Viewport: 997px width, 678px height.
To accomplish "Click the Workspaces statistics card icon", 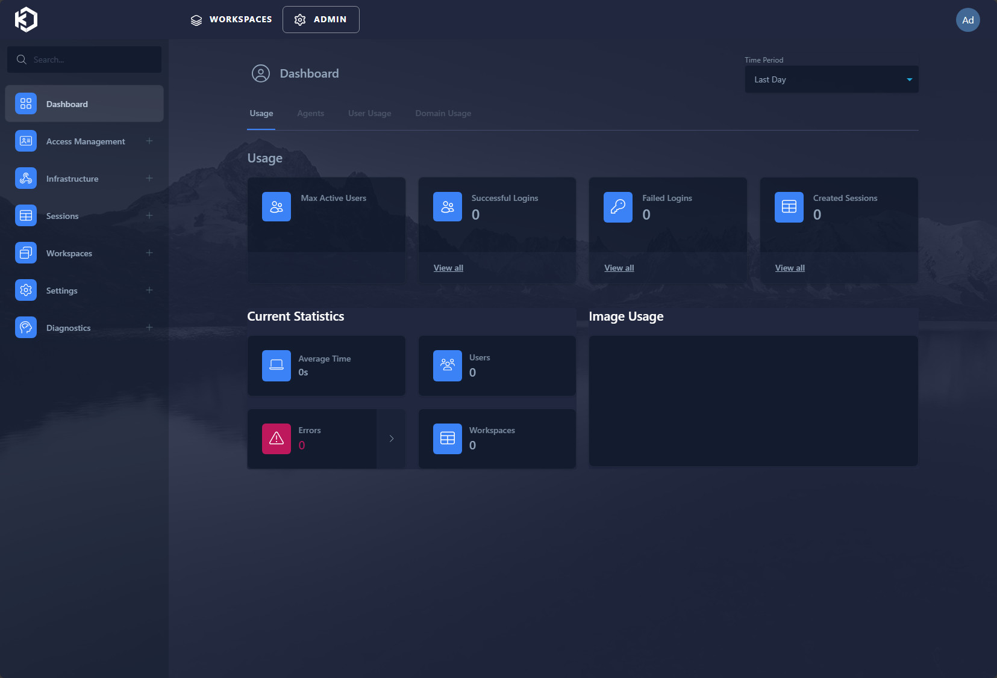I will pos(448,439).
